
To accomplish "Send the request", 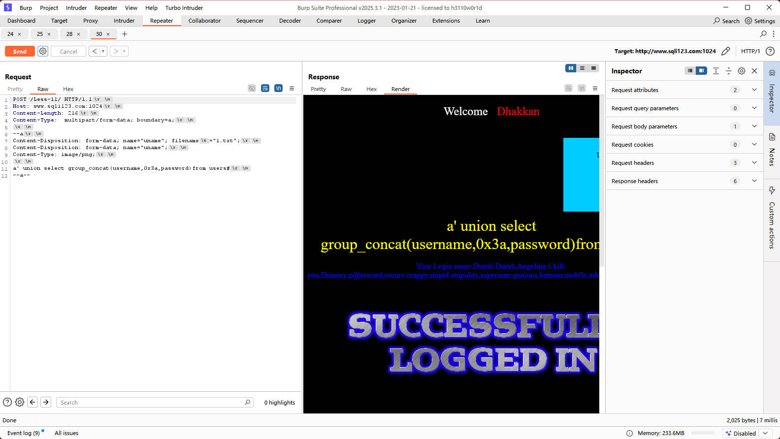I will tap(20, 51).
